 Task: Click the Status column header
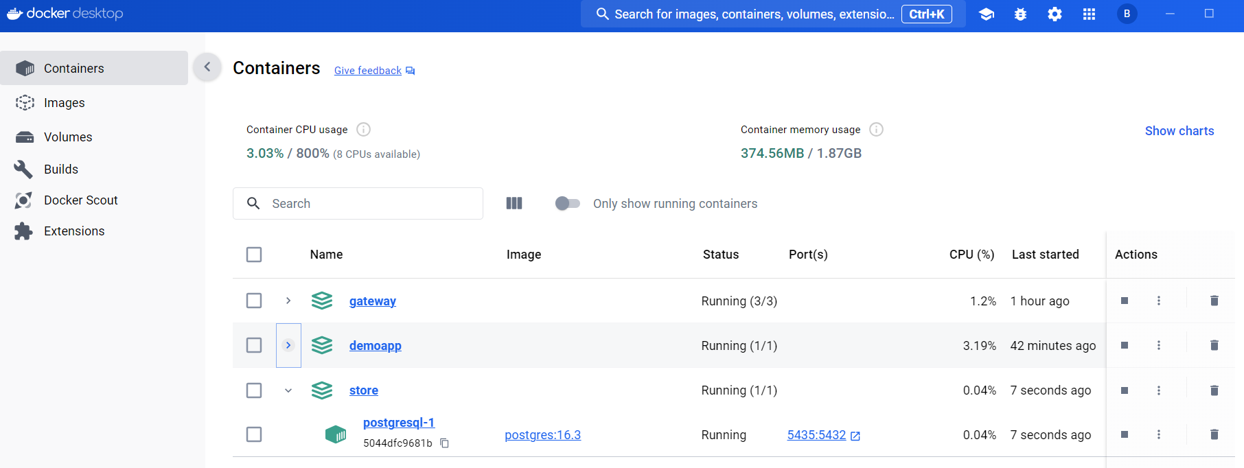721,255
